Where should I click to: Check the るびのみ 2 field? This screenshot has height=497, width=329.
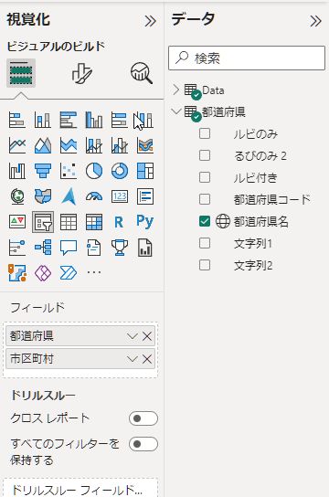point(205,155)
